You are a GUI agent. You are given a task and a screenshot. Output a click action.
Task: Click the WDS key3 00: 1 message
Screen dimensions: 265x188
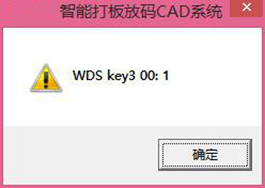(121, 75)
